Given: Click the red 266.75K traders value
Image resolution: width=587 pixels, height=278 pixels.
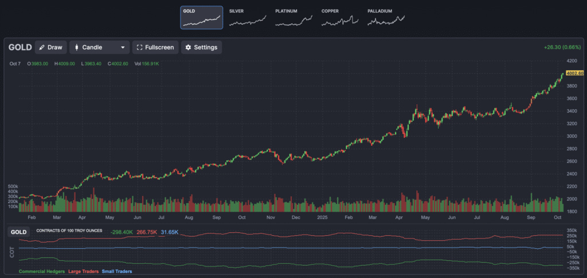Looking at the screenshot, I should 147,232.
